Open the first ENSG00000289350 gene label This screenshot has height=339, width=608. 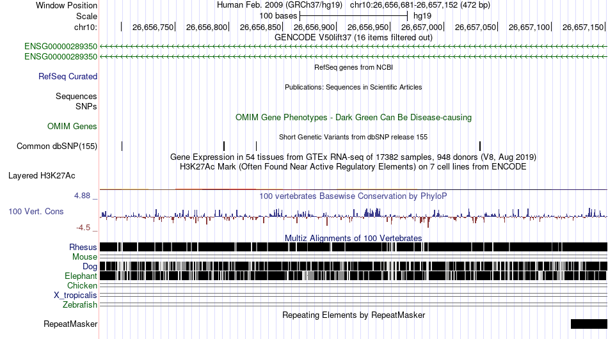[61, 47]
